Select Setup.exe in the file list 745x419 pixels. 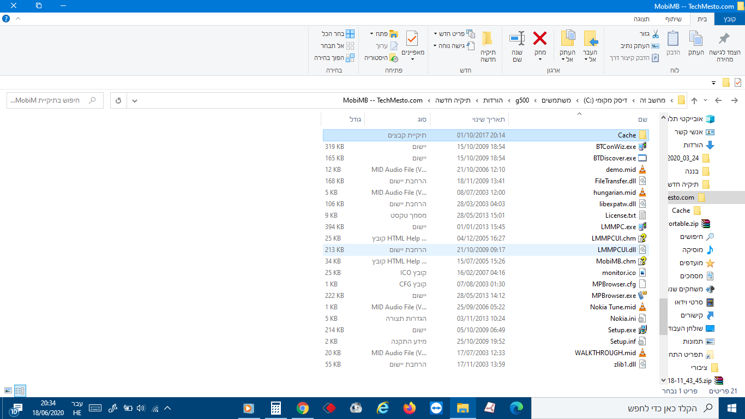pyautogui.click(x=486, y=330)
